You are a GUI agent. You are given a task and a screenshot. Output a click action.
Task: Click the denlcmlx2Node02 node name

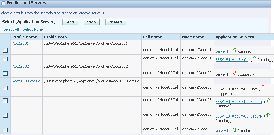click(x=197, y=73)
